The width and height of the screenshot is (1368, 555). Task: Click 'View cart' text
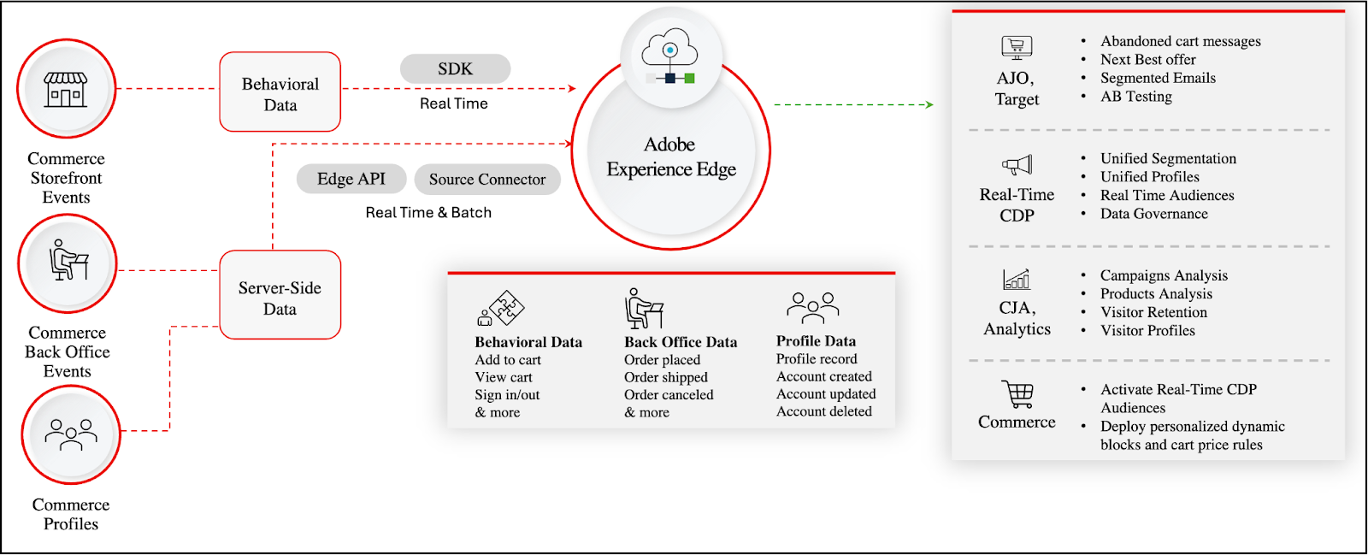pos(504,377)
